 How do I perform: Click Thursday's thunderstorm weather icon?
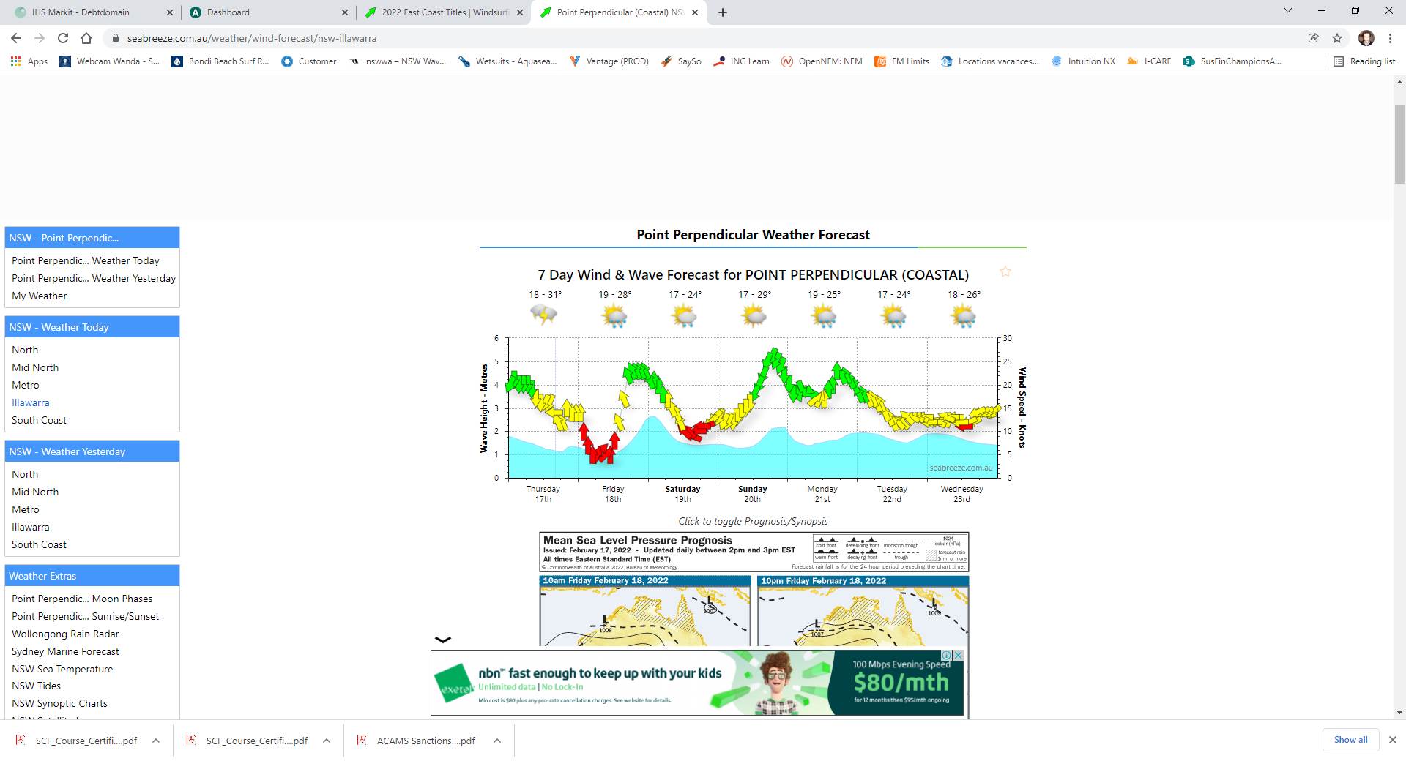tap(543, 315)
